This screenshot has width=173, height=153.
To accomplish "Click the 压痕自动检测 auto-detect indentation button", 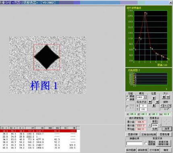I will coord(148,134).
